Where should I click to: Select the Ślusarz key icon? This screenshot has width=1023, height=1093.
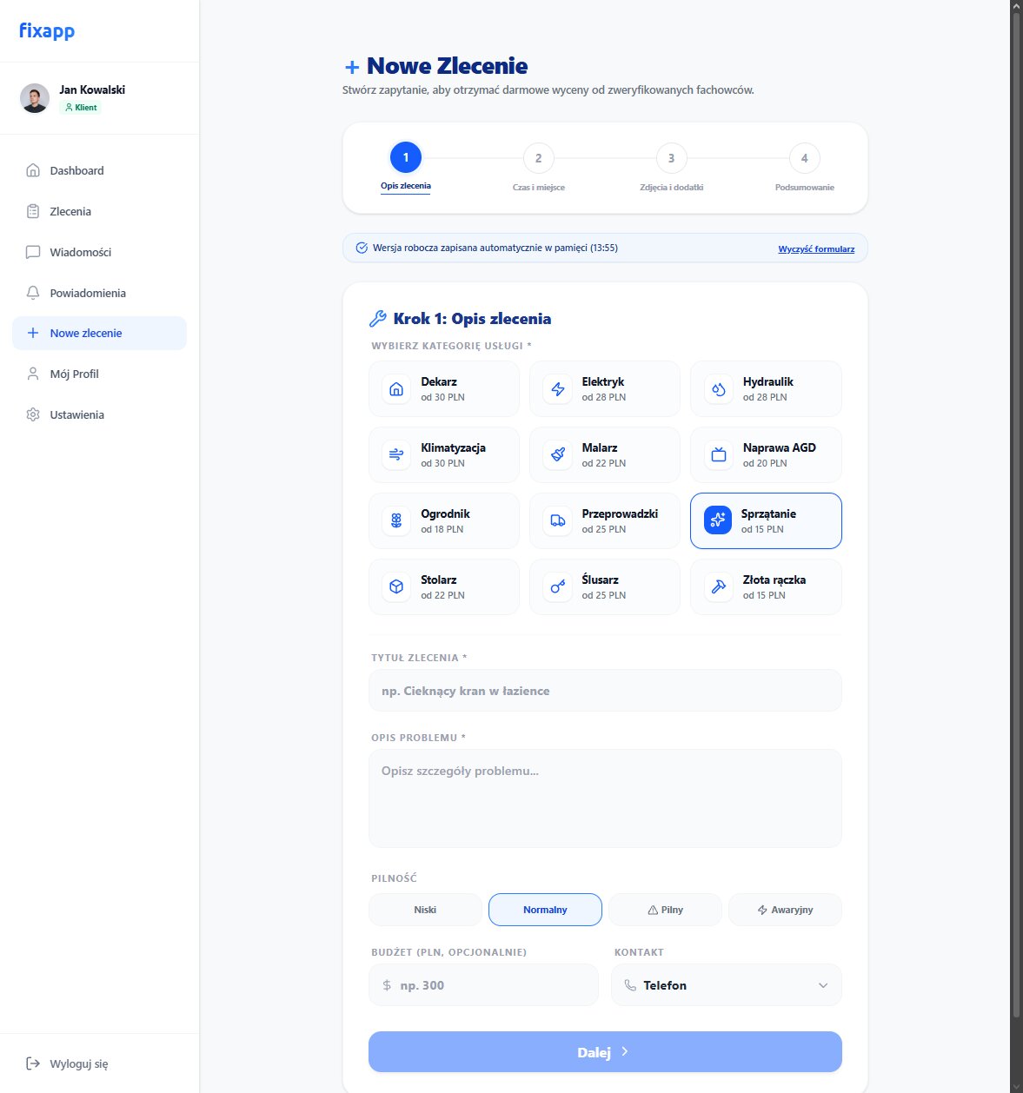(558, 586)
